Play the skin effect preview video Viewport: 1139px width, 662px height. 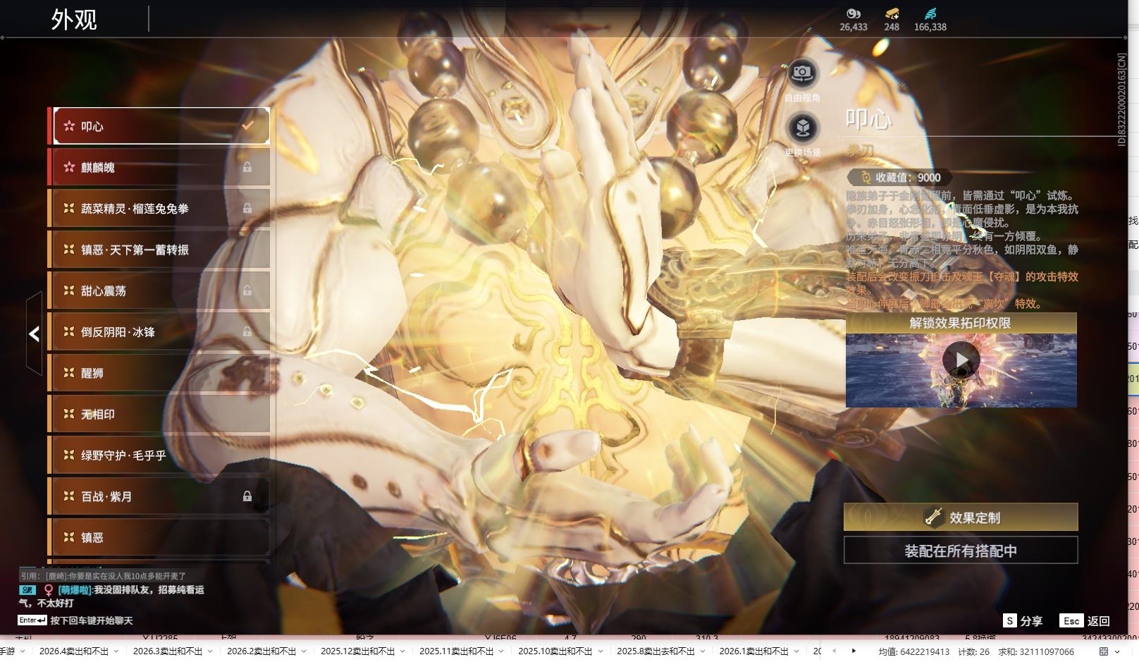[961, 360]
